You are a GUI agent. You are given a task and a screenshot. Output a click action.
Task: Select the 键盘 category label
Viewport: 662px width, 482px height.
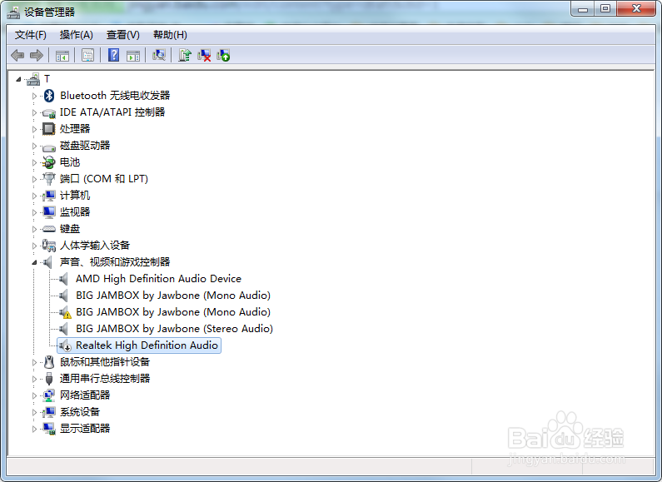[70, 229]
